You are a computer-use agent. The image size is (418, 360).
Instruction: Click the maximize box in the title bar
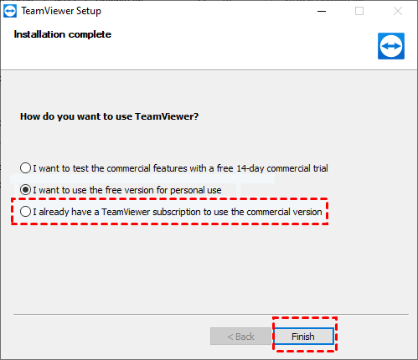359,11
